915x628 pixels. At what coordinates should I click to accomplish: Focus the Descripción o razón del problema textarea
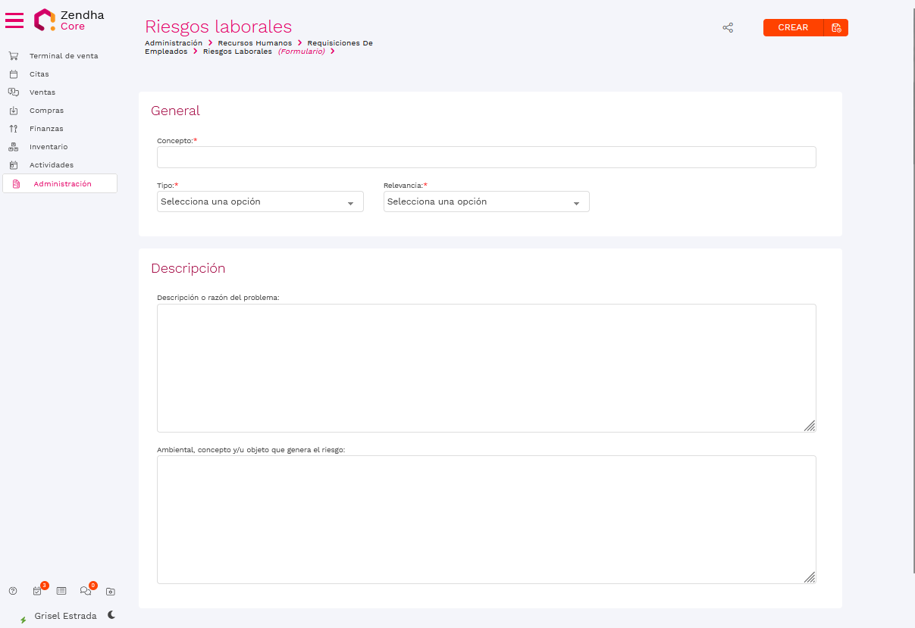(486, 368)
